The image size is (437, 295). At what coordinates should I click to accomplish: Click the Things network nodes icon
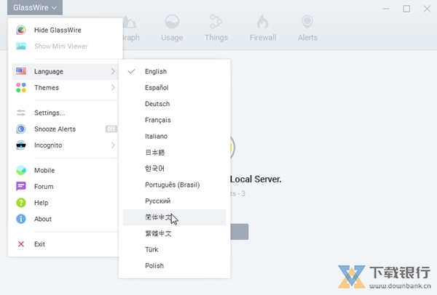click(x=216, y=22)
